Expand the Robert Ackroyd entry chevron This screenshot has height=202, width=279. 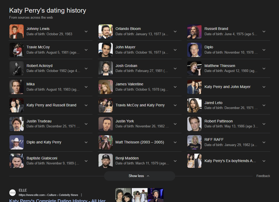point(86,69)
